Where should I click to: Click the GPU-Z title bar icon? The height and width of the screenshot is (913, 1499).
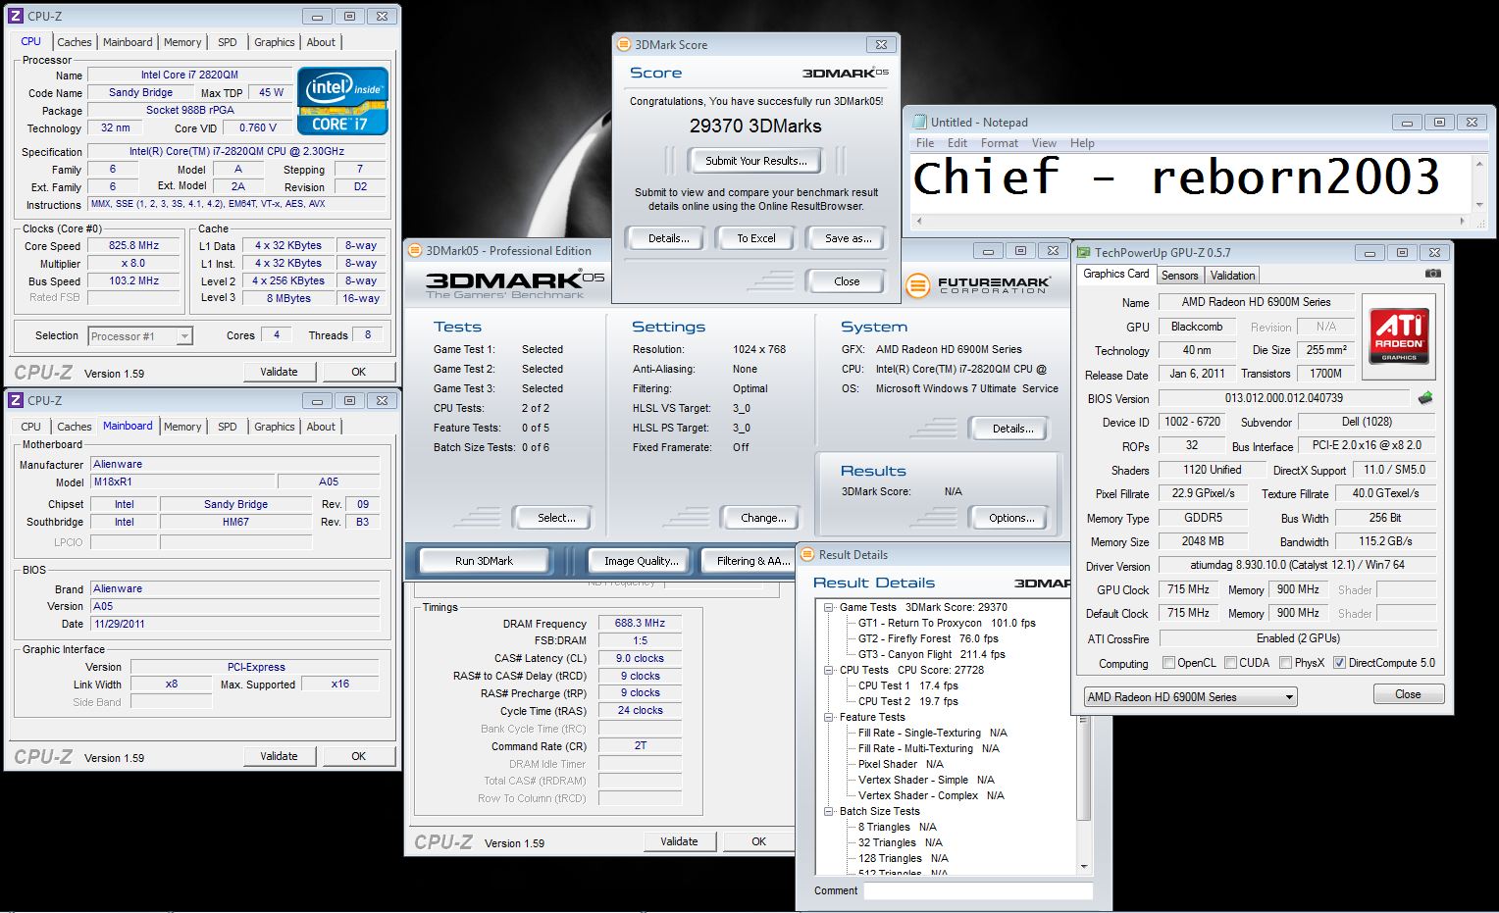1082,252
